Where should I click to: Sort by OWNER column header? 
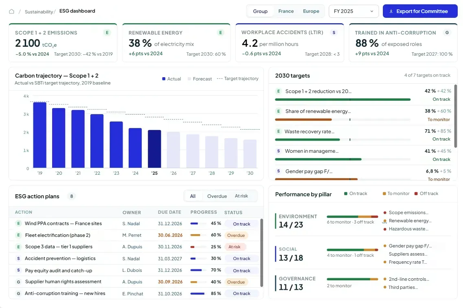(x=132, y=213)
